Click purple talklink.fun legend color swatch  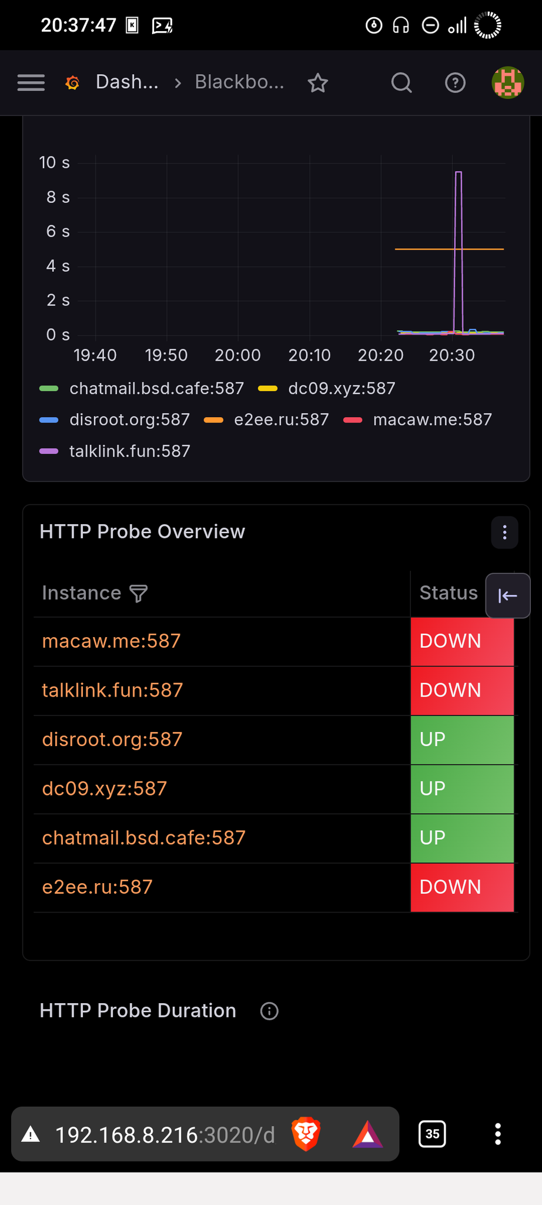[x=49, y=451]
